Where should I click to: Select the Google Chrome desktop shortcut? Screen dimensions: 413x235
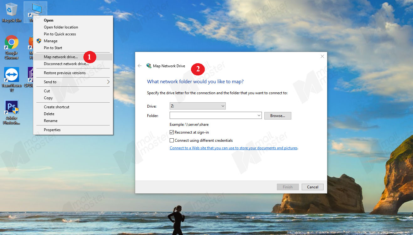(12, 47)
